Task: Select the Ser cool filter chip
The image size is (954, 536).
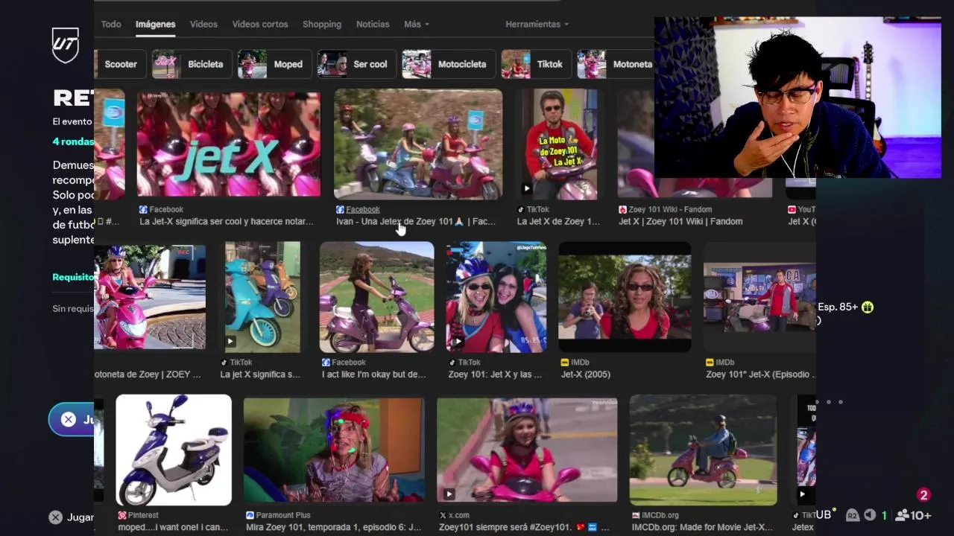Action: point(356,64)
